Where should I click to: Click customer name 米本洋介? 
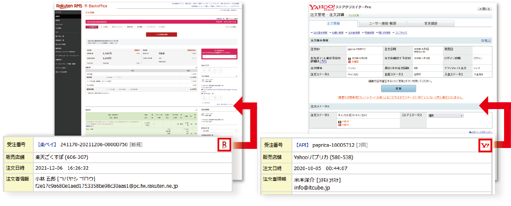tap(305, 180)
